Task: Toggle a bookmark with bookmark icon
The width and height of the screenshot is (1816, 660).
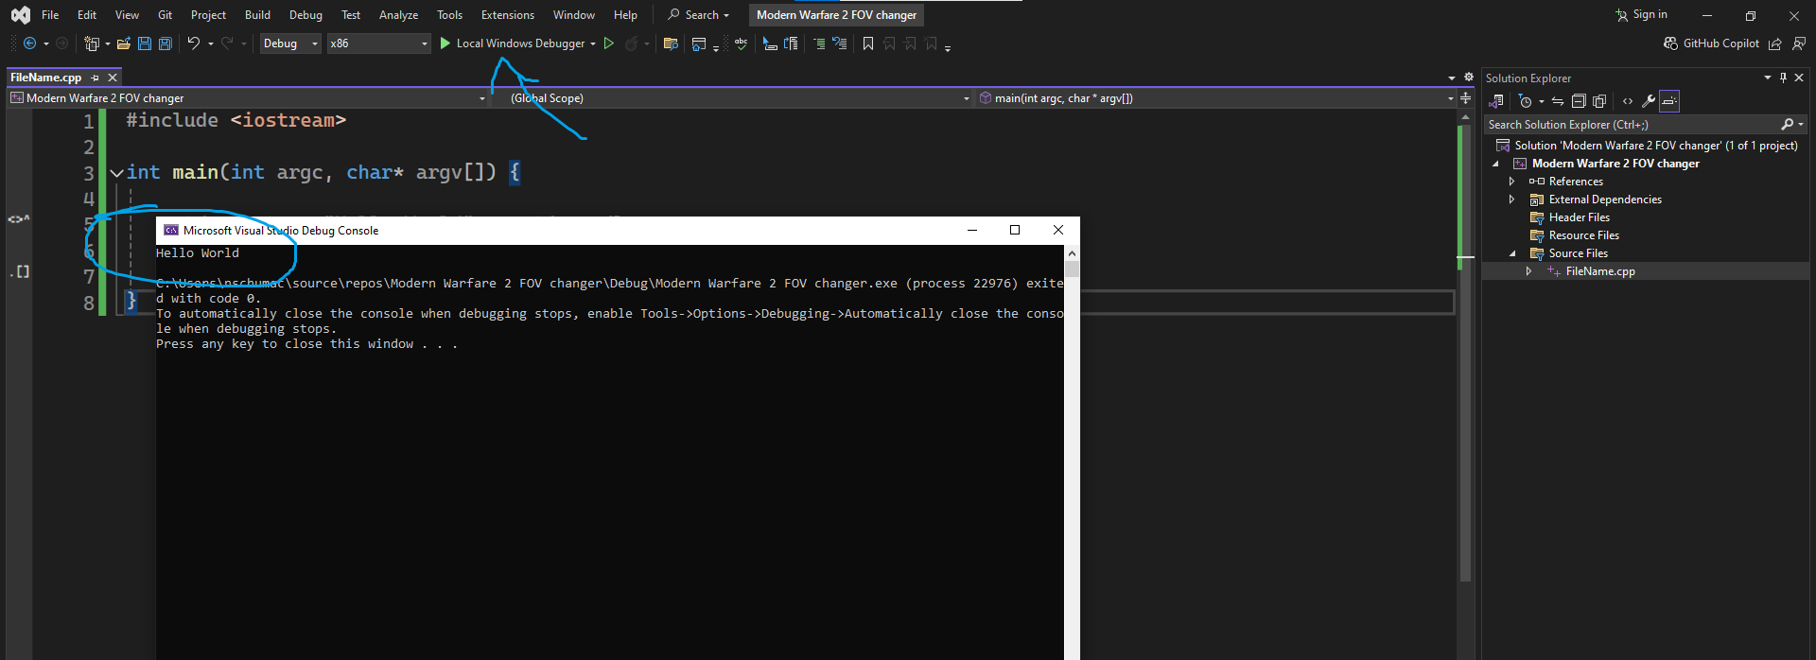Action: (x=868, y=43)
